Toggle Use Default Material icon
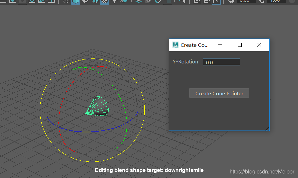This screenshot has height=178, width=298. pos(85,1)
